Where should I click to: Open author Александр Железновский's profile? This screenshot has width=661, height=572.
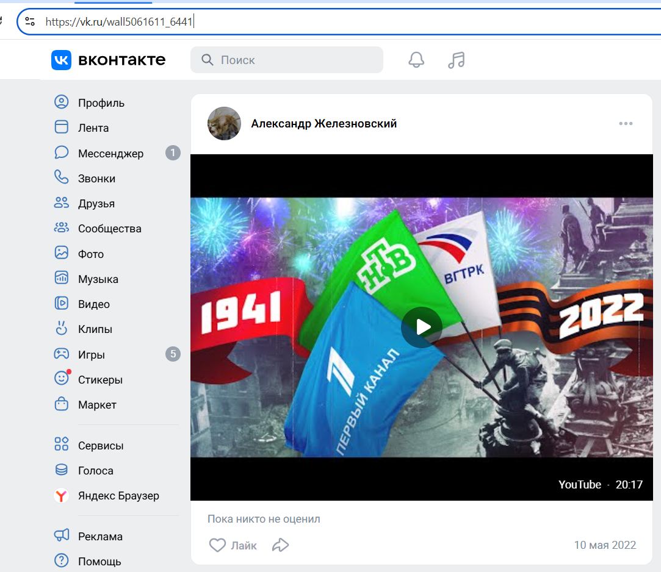tap(323, 123)
